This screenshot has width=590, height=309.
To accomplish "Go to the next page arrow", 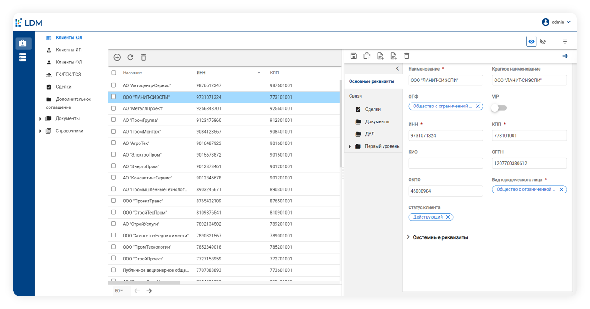I will pyautogui.click(x=149, y=291).
